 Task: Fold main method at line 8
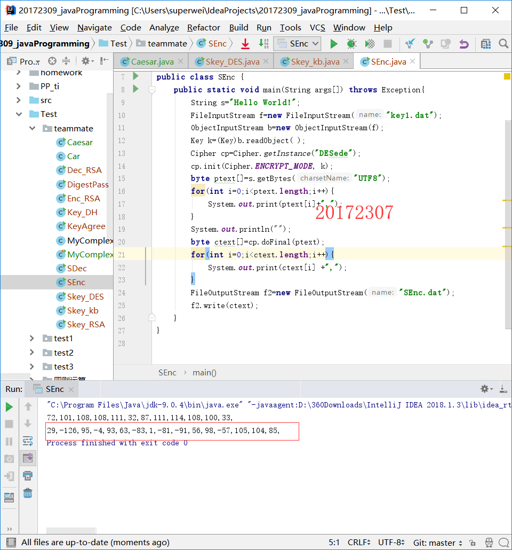(152, 90)
